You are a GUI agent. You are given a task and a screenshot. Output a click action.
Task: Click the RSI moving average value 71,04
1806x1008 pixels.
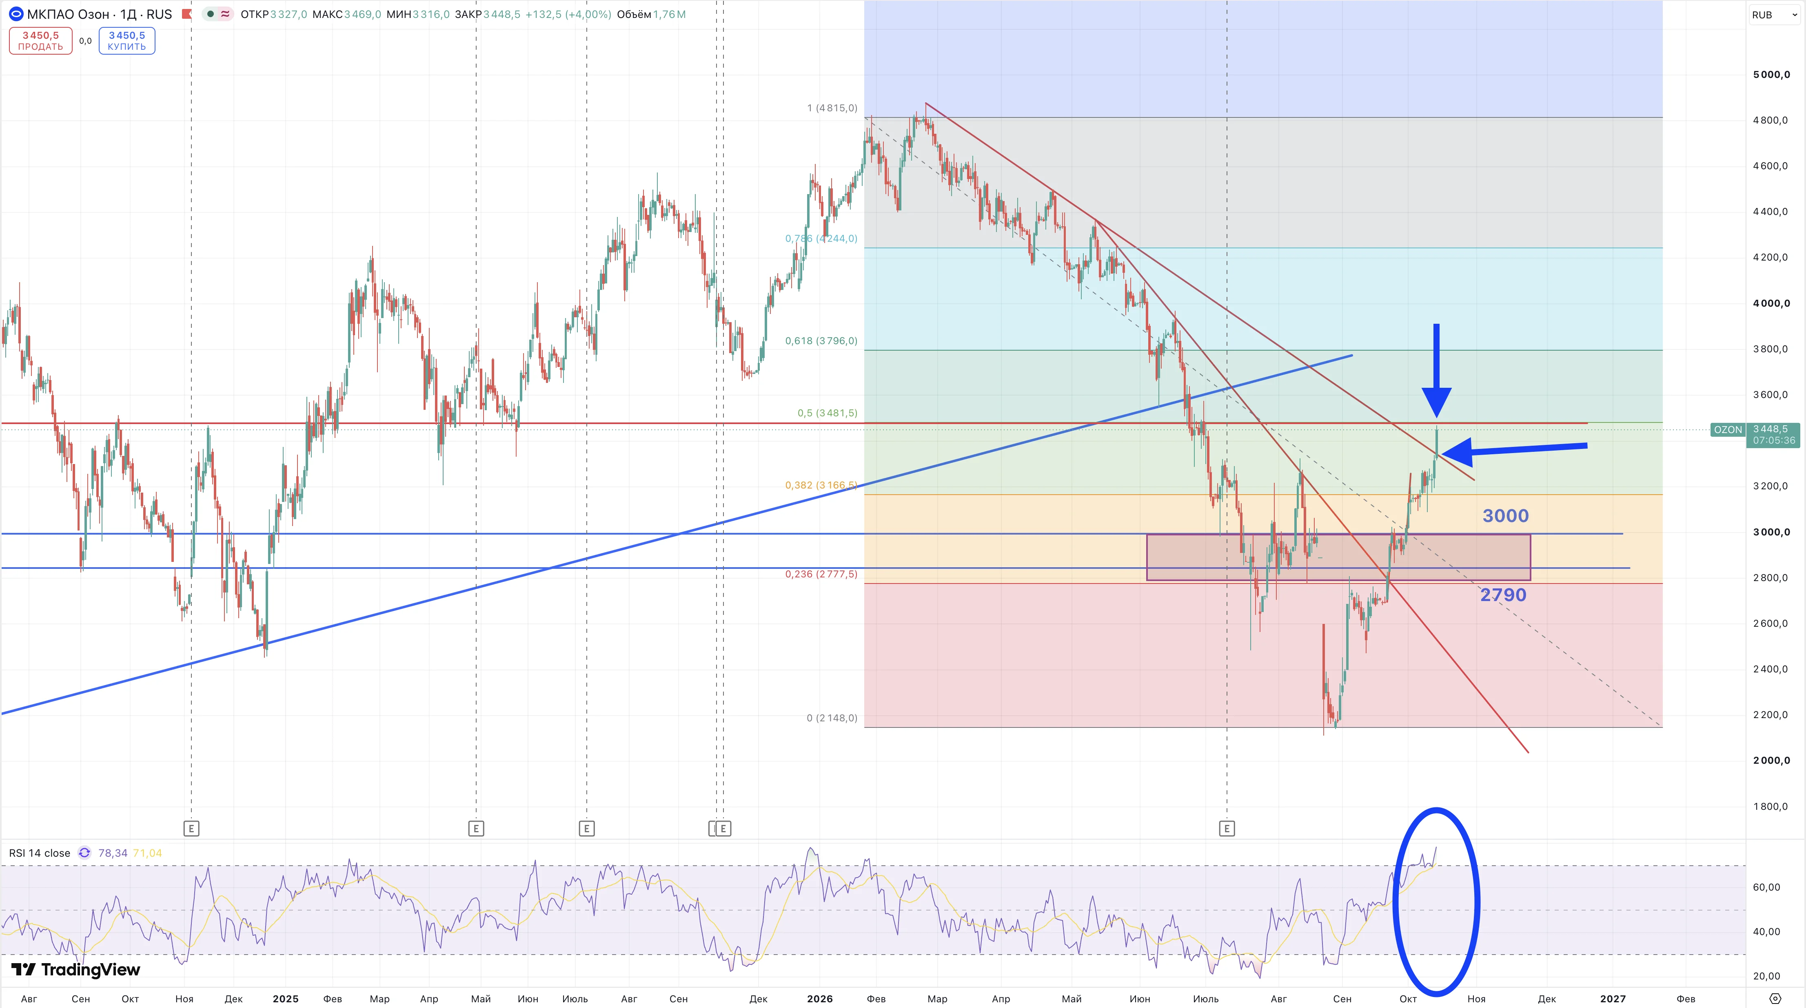(147, 853)
